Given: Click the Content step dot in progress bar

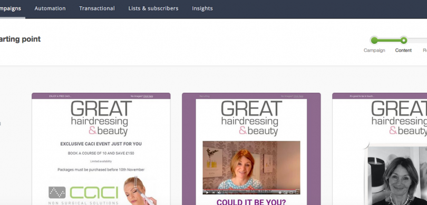Looking at the screenshot, I should coord(404,40).
